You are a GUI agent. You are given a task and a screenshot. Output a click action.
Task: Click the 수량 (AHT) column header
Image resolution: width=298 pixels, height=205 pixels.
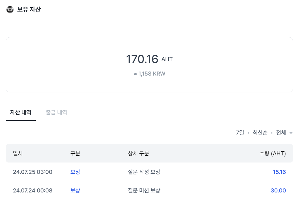(272, 153)
